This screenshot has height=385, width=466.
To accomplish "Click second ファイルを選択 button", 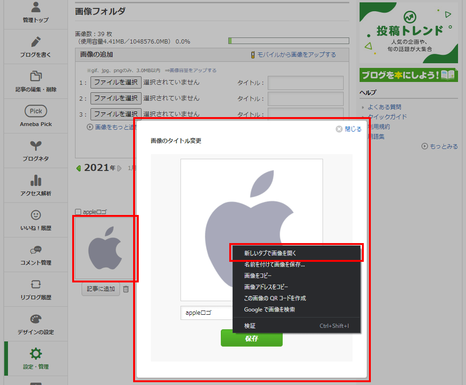I will coord(116,98).
